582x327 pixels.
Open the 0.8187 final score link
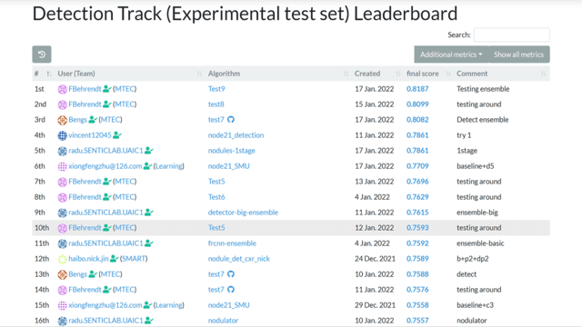tap(417, 89)
